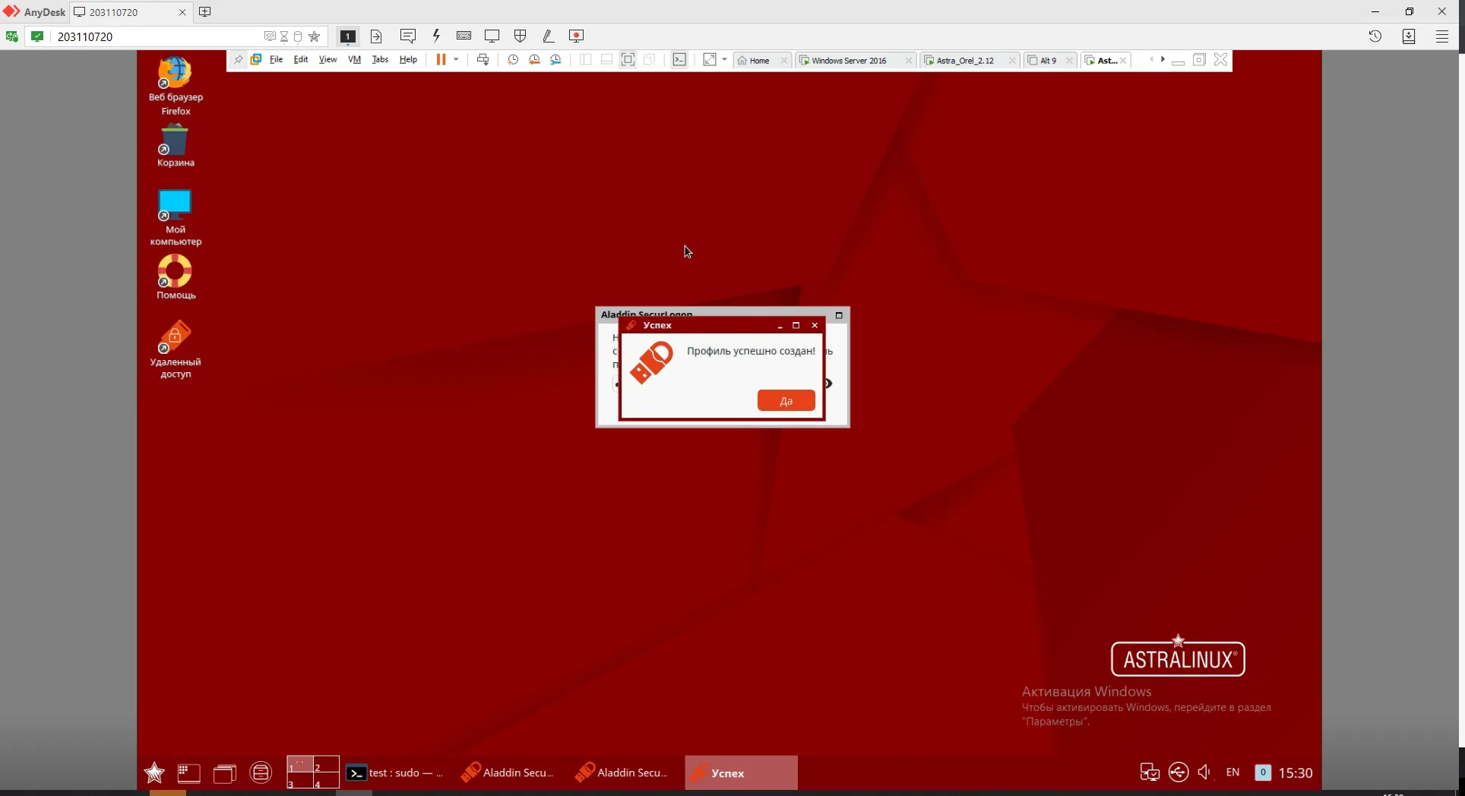This screenshot has height=796, width=1465.
Task: Open Мой компьютер desktop icon
Action: click(176, 217)
